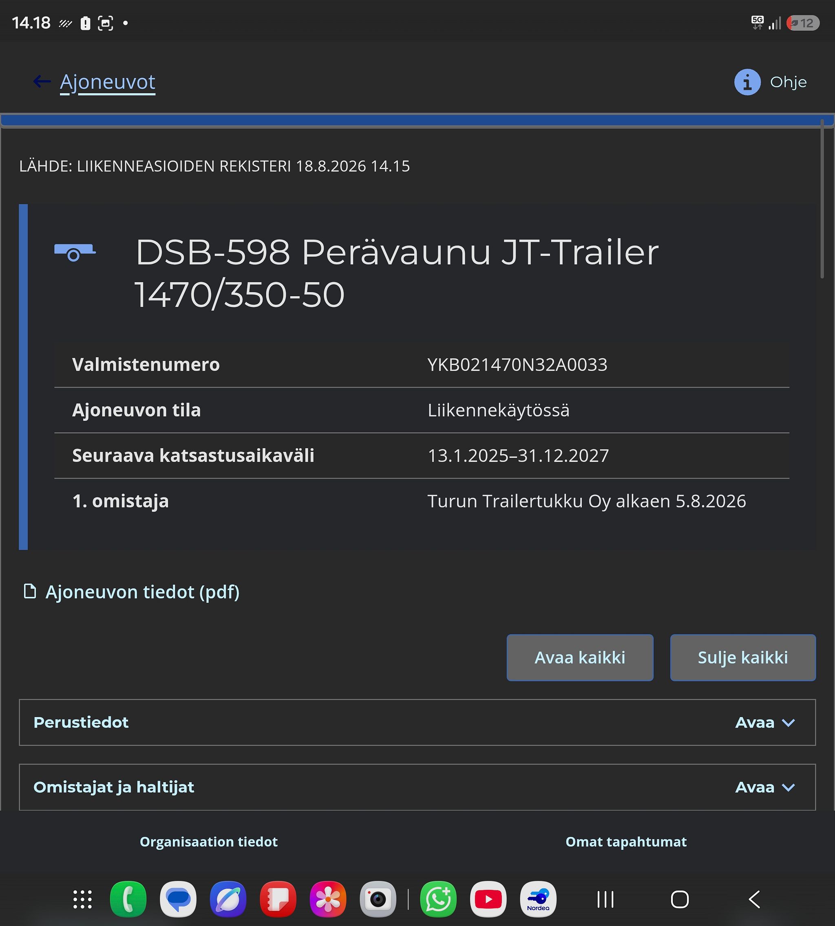The width and height of the screenshot is (835, 926).
Task: Click the Ajoneuvon tila label
Action: [x=136, y=410]
